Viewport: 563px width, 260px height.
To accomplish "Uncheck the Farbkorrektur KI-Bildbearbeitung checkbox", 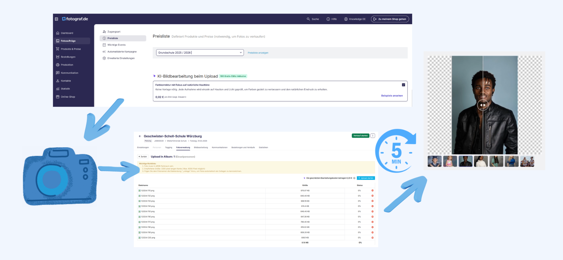I will click(403, 85).
